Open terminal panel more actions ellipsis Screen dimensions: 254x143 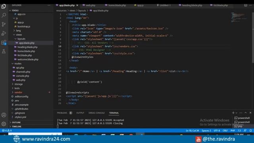pyautogui.click(x=241, y=113)
